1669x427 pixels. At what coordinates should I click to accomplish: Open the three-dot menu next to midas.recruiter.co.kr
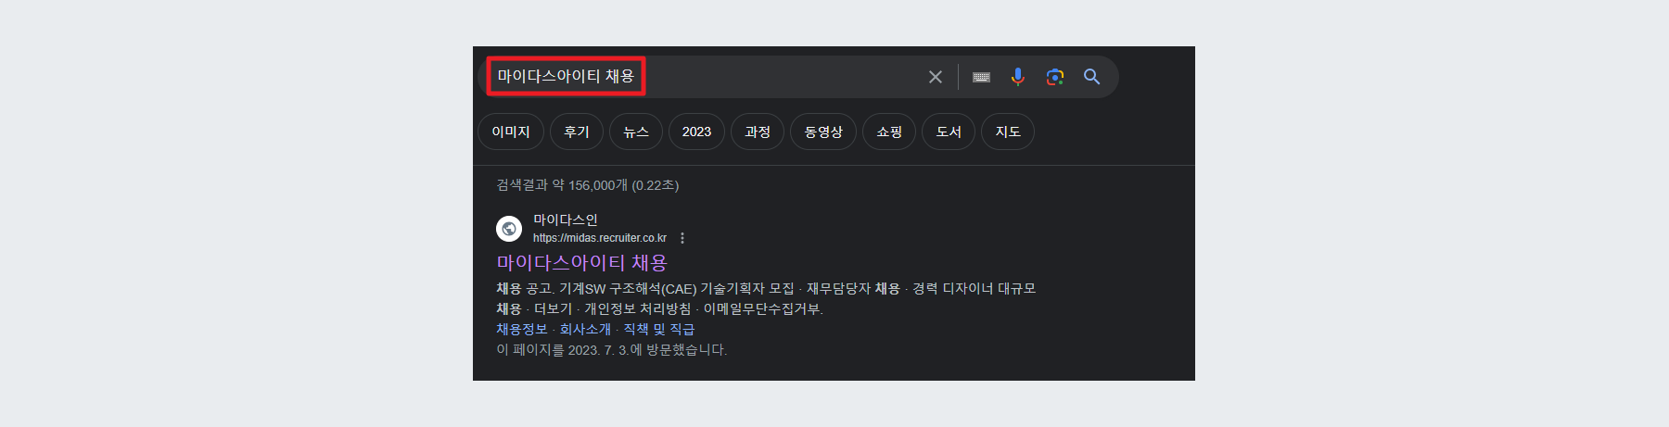tap(682, 238)
